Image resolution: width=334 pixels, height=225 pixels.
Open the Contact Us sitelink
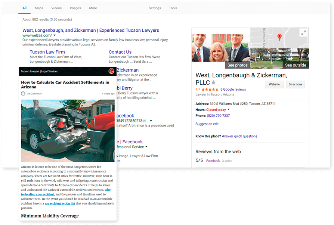(x=120, y=52)
